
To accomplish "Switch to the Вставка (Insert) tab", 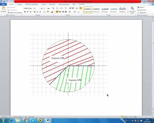I will [x=19, y=4].
